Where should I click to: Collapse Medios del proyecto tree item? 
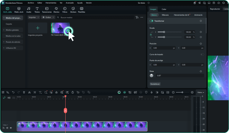[x=4, y=18]
